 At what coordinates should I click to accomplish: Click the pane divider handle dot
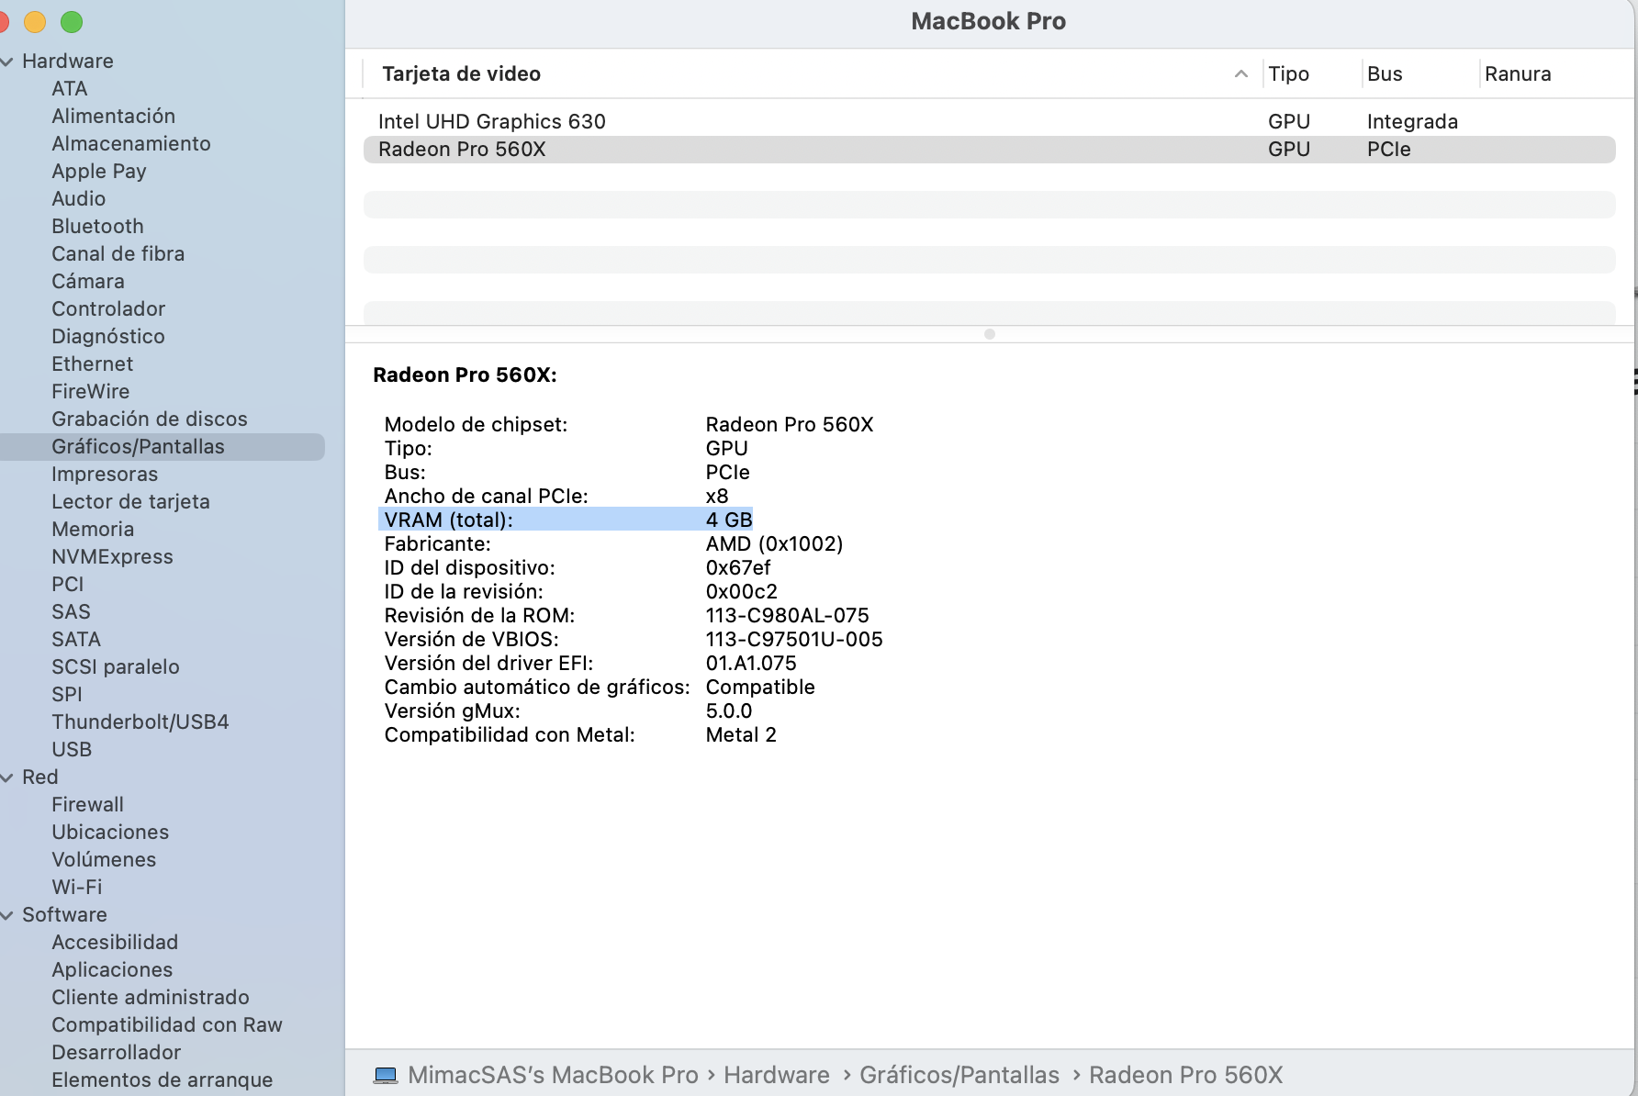tap(989, 334)
